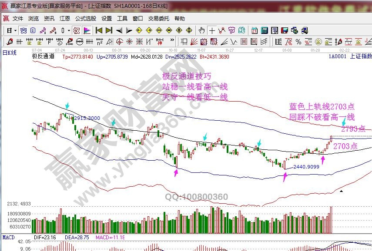The image size is (372, 251).
Task: Click the 2440.9099 low price marker
Action: (x=306, y=166)
